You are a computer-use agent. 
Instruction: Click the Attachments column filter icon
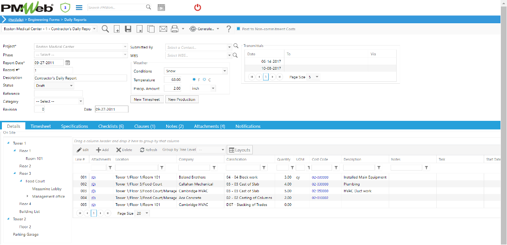[x=110, y=167]
